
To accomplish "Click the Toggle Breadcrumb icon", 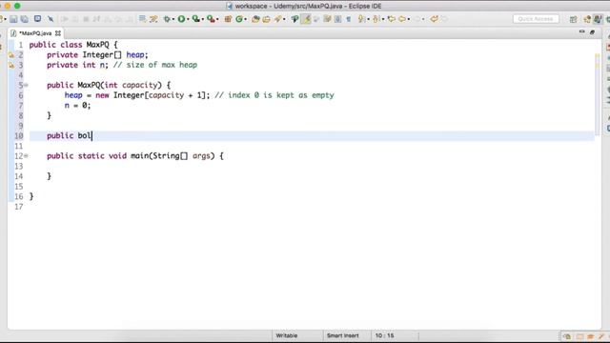I will (295, 19).
